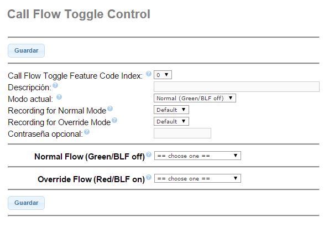The image size is (329, 237).
Task: Show help for Recording for Override Mode
Action: [x=114, y=120]
